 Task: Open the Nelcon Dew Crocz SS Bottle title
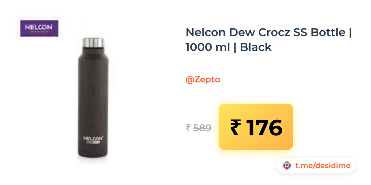tap(269, 39)
